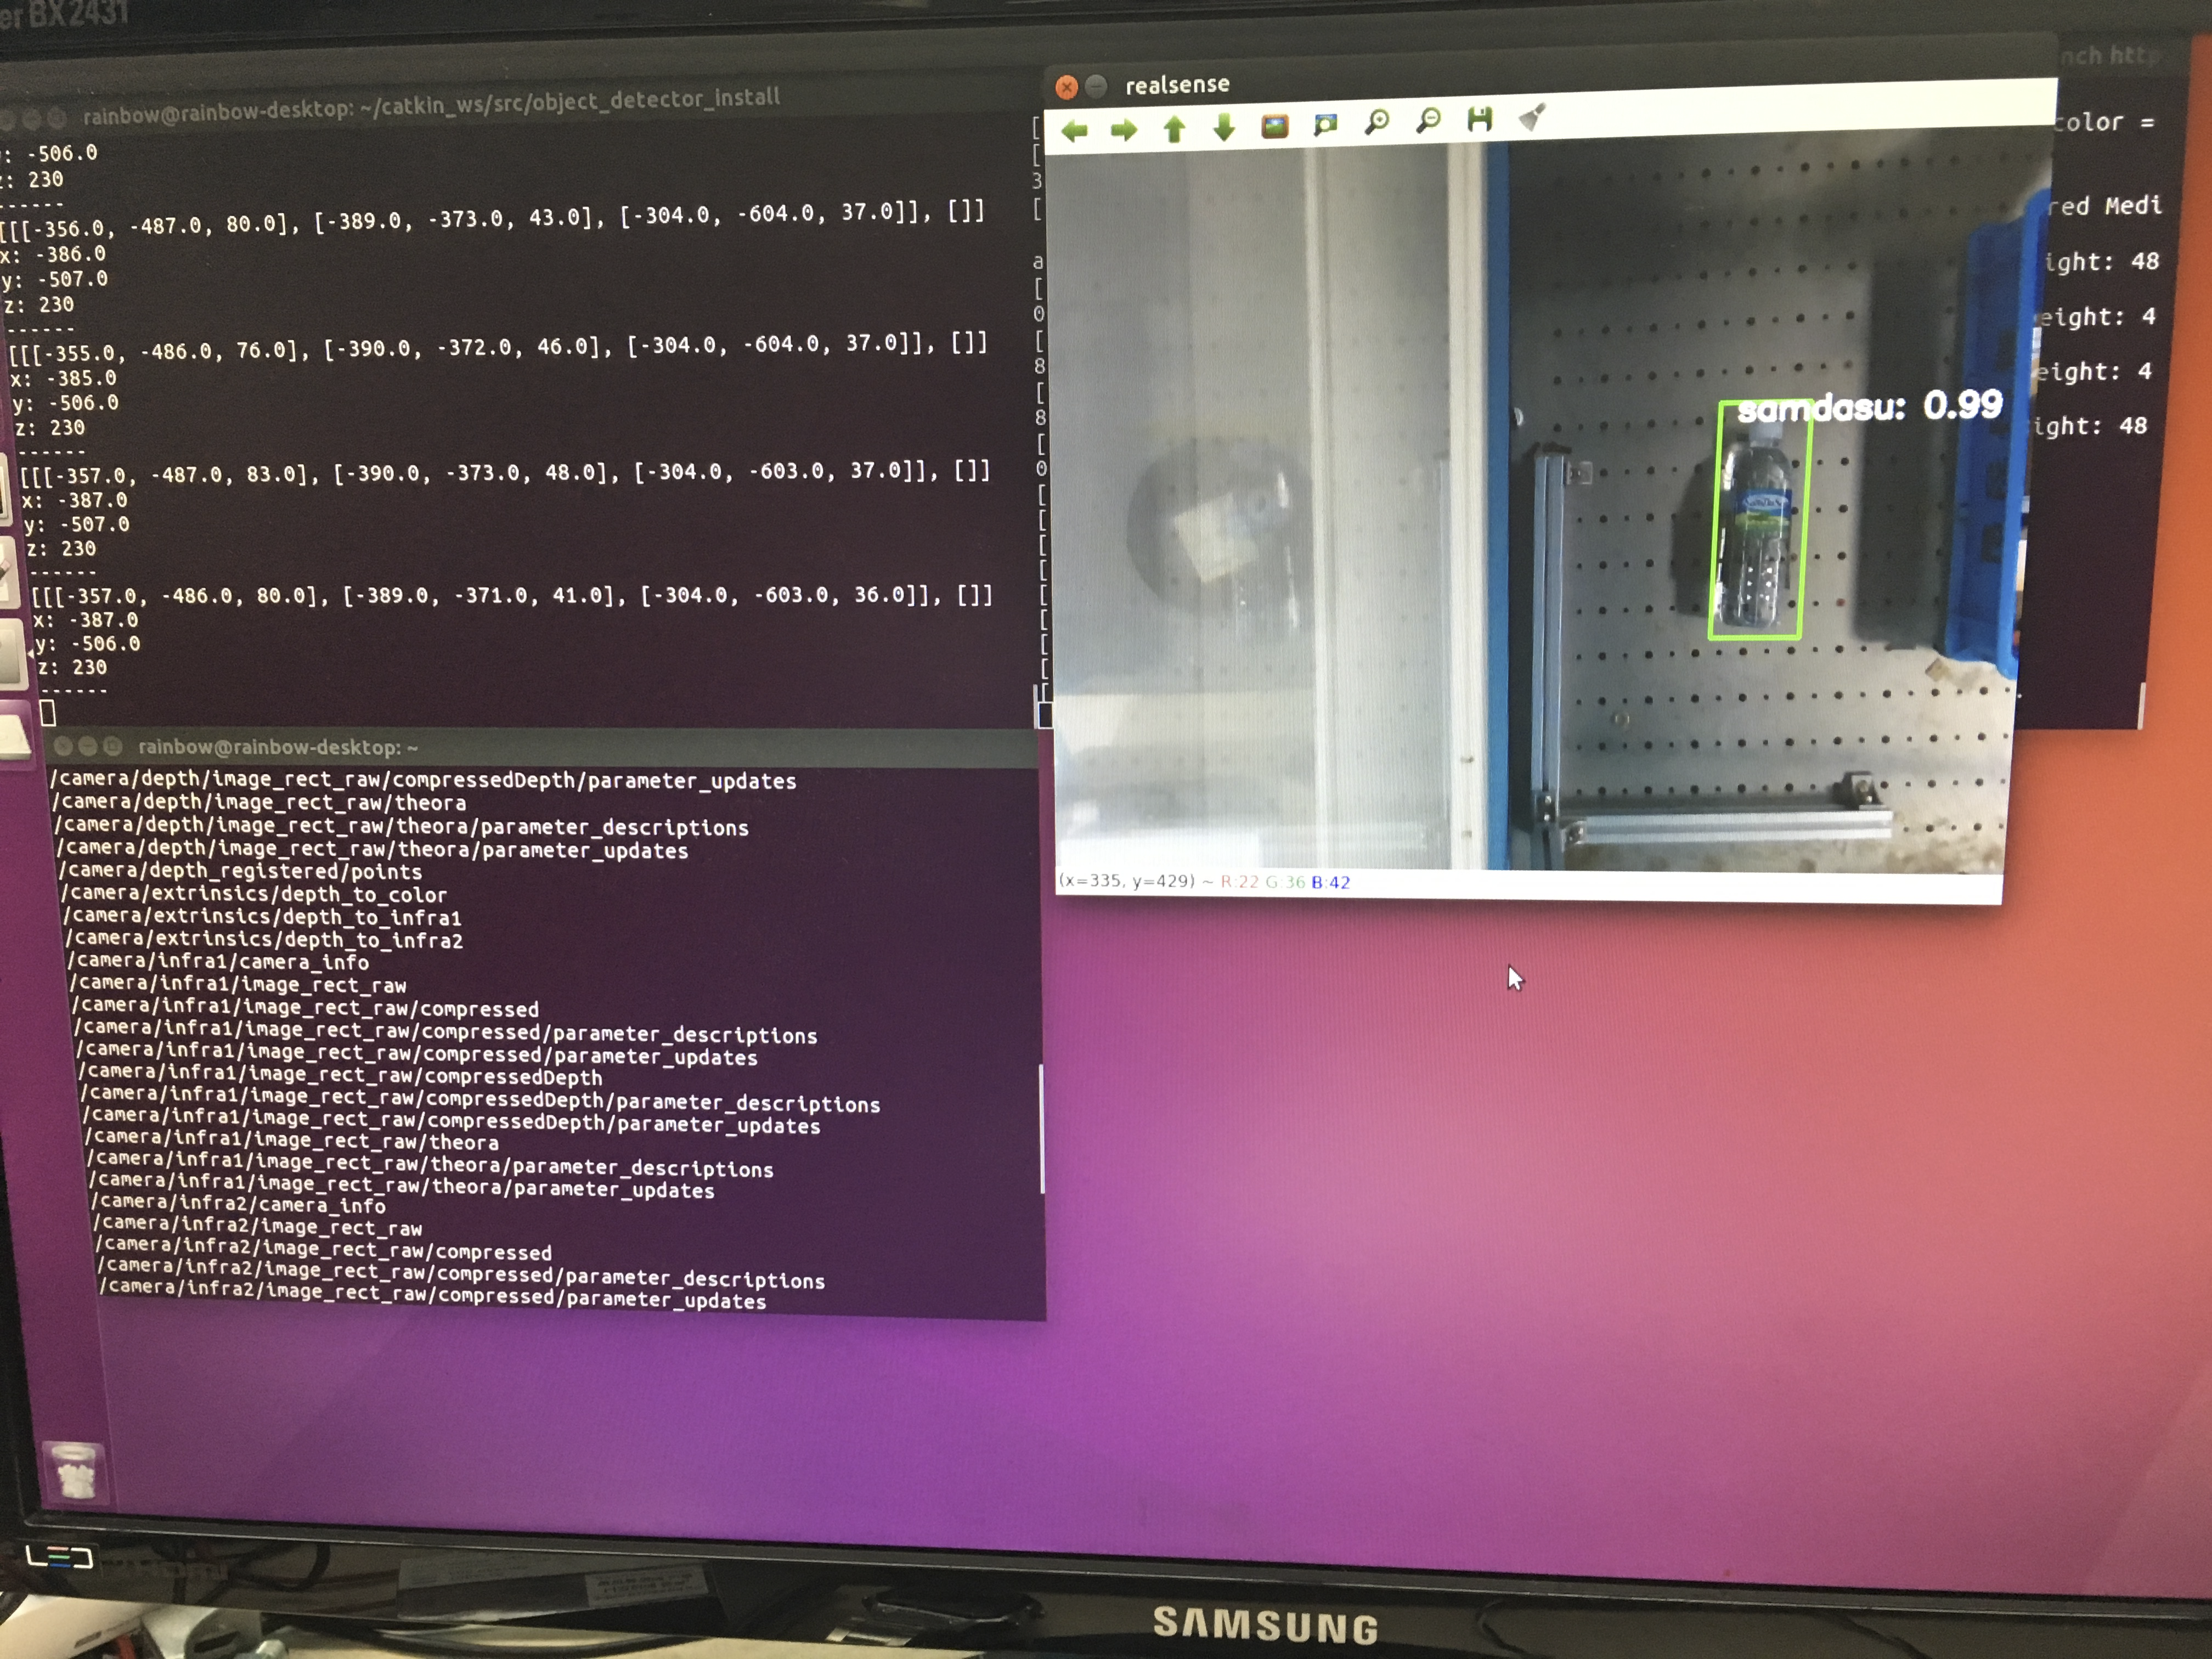Click '/camera/extrinsics/depth_to_infra2' topic line
Image resolution: width=2212 pixels, height=1659 pixels.
tap(264, 940)
